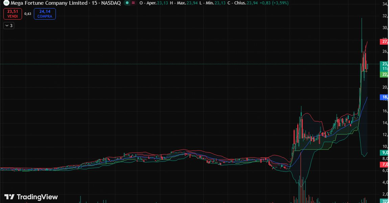Click the green 22 price label on axis
Image resolution: width=389 pixels, height=203 pixels.
(x=384, y=74)
